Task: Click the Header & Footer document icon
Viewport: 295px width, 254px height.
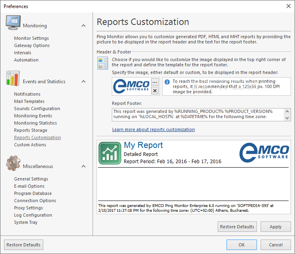Action: [x=103, y=63]
